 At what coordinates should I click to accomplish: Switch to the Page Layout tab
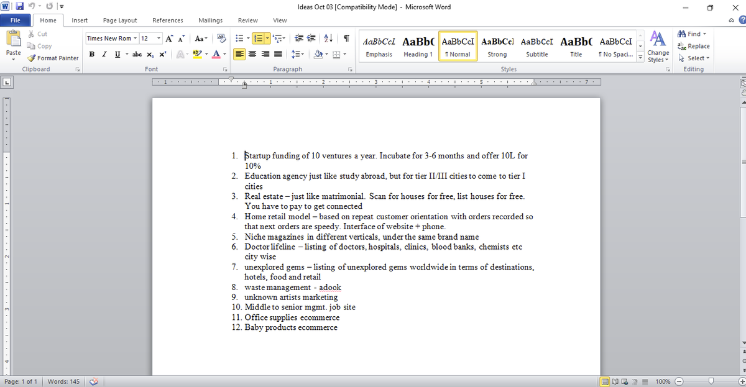(x=120, y=20)
